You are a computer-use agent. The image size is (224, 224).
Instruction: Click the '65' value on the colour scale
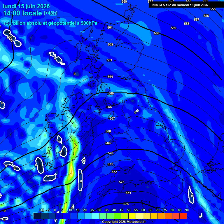(150, 210)
